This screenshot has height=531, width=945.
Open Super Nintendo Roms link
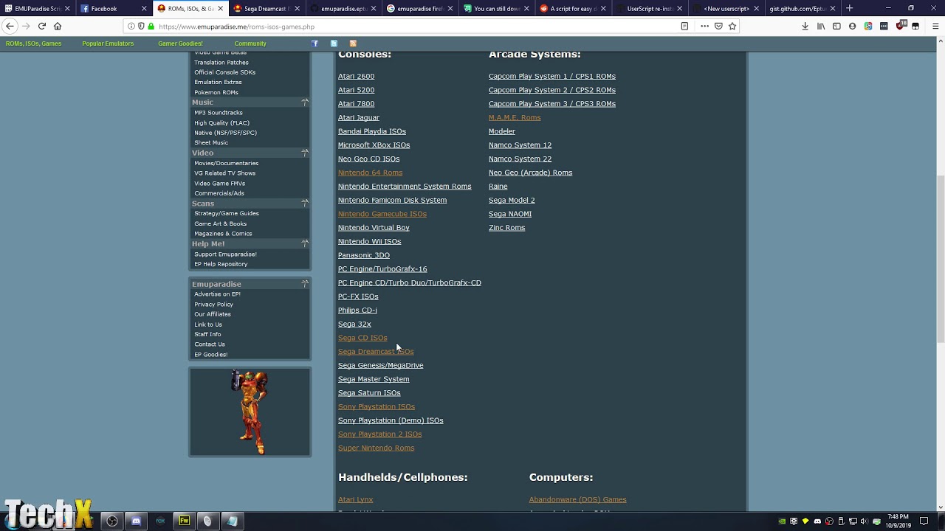pyautogui.click(x=376, y=448)
